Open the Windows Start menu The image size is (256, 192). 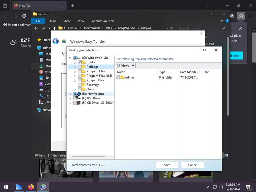pos(6,187)
